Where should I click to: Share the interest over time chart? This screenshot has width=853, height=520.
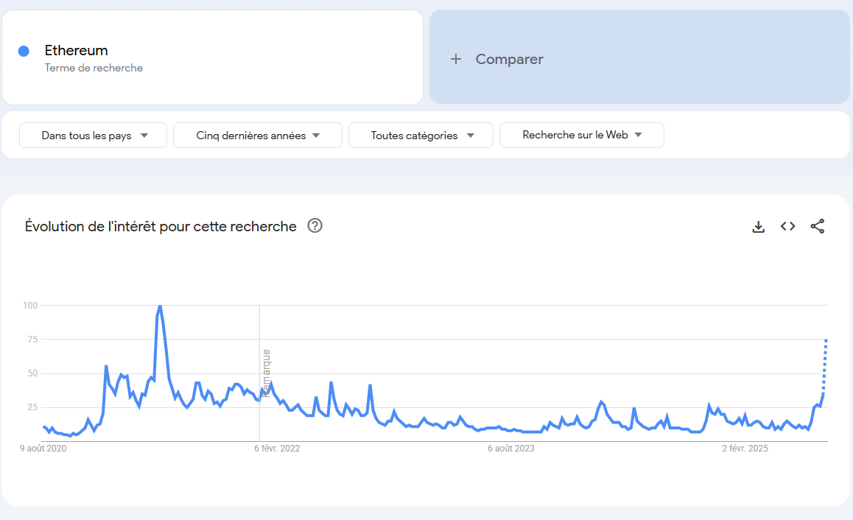(817, 226)
